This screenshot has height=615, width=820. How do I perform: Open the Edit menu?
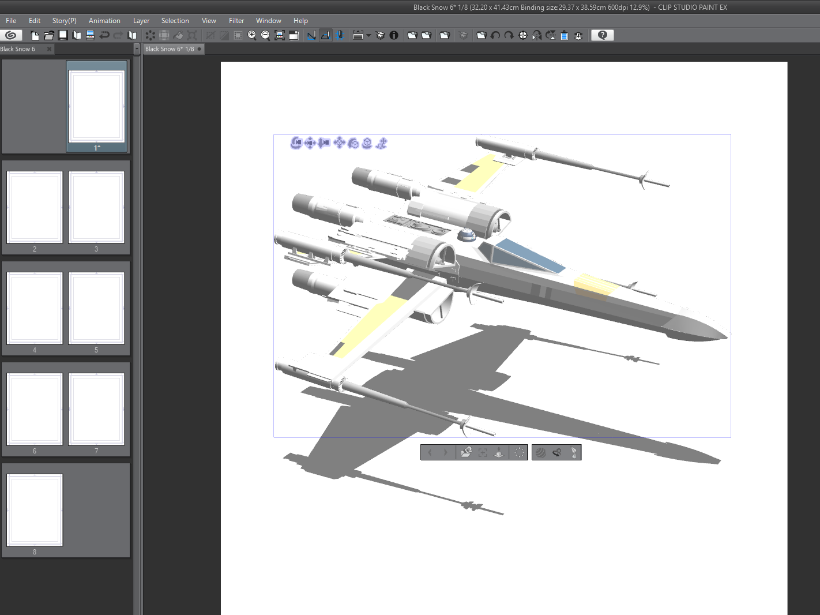tap(35, 21)
